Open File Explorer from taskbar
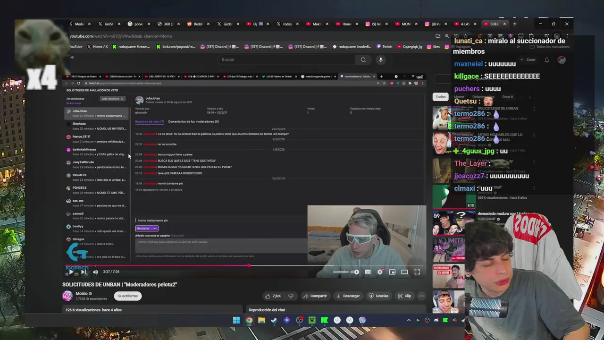 pos(261,320)
